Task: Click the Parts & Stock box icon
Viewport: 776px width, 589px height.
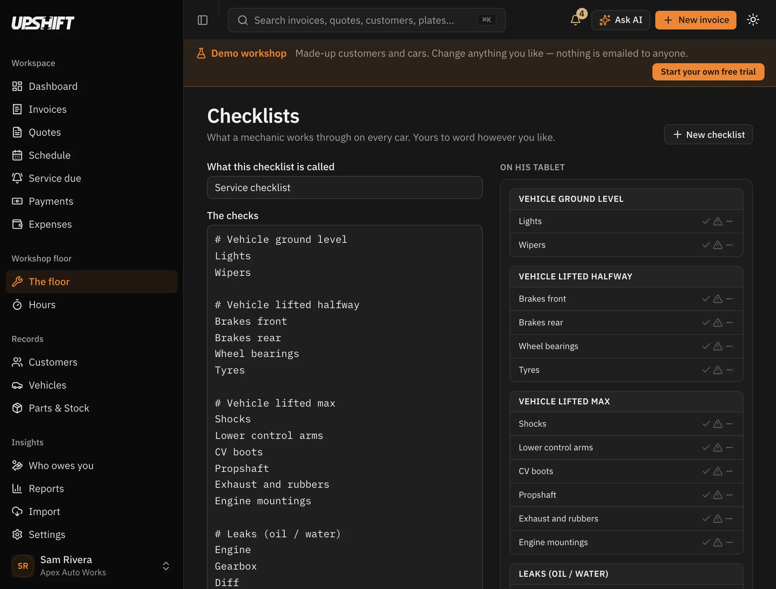Action: click(17, 408)
